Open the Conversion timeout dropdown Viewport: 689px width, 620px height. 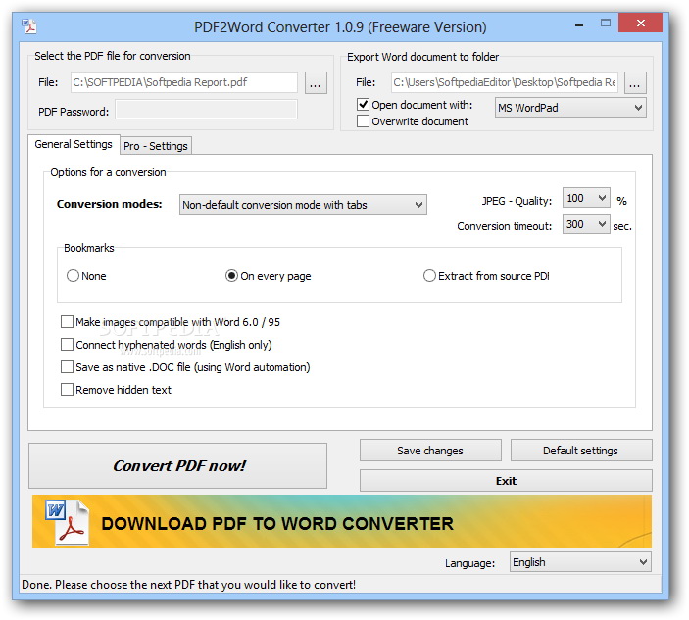[x=586, y=224]
